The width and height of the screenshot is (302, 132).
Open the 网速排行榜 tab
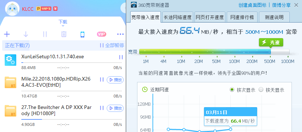(x=242, y=17)
